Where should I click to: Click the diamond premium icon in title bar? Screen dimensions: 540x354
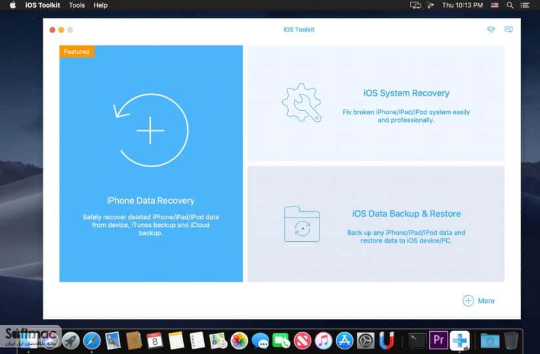(x=491, y=29)
